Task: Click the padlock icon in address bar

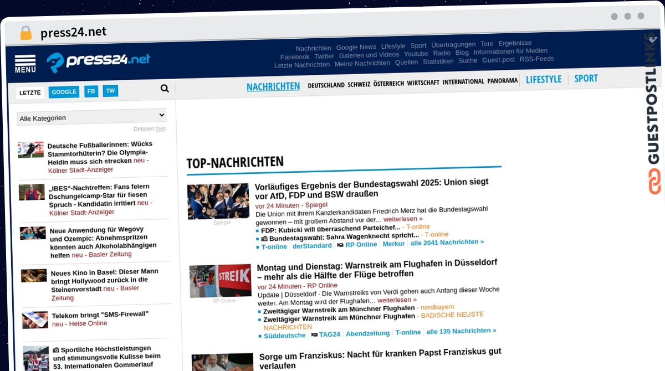Action: pos(25,33)
